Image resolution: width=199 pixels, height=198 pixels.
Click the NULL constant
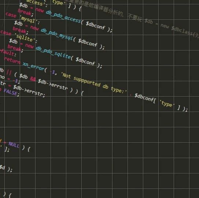point(14,145)
